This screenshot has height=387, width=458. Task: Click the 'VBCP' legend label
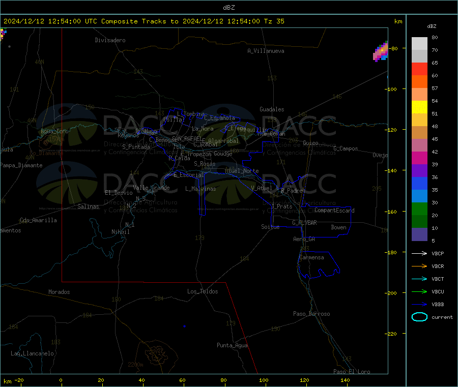[x=438, y=253]
